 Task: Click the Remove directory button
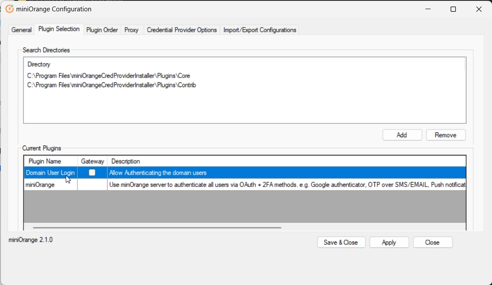445,135
